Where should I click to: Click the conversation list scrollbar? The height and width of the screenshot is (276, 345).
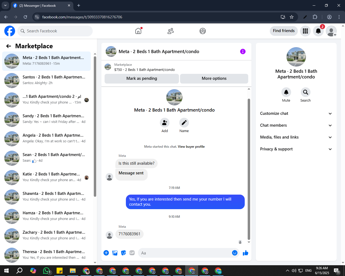click(95, 127)
